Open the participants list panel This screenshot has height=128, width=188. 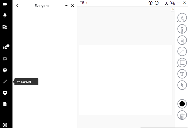coord(5,48)
